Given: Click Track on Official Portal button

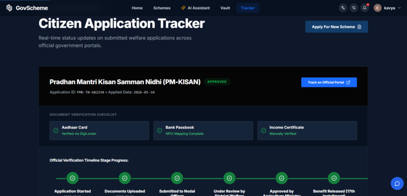Looking at the screenshot, I should 329,82.
